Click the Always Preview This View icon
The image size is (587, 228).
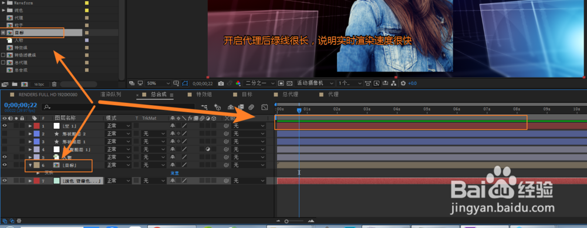point(131,83)
